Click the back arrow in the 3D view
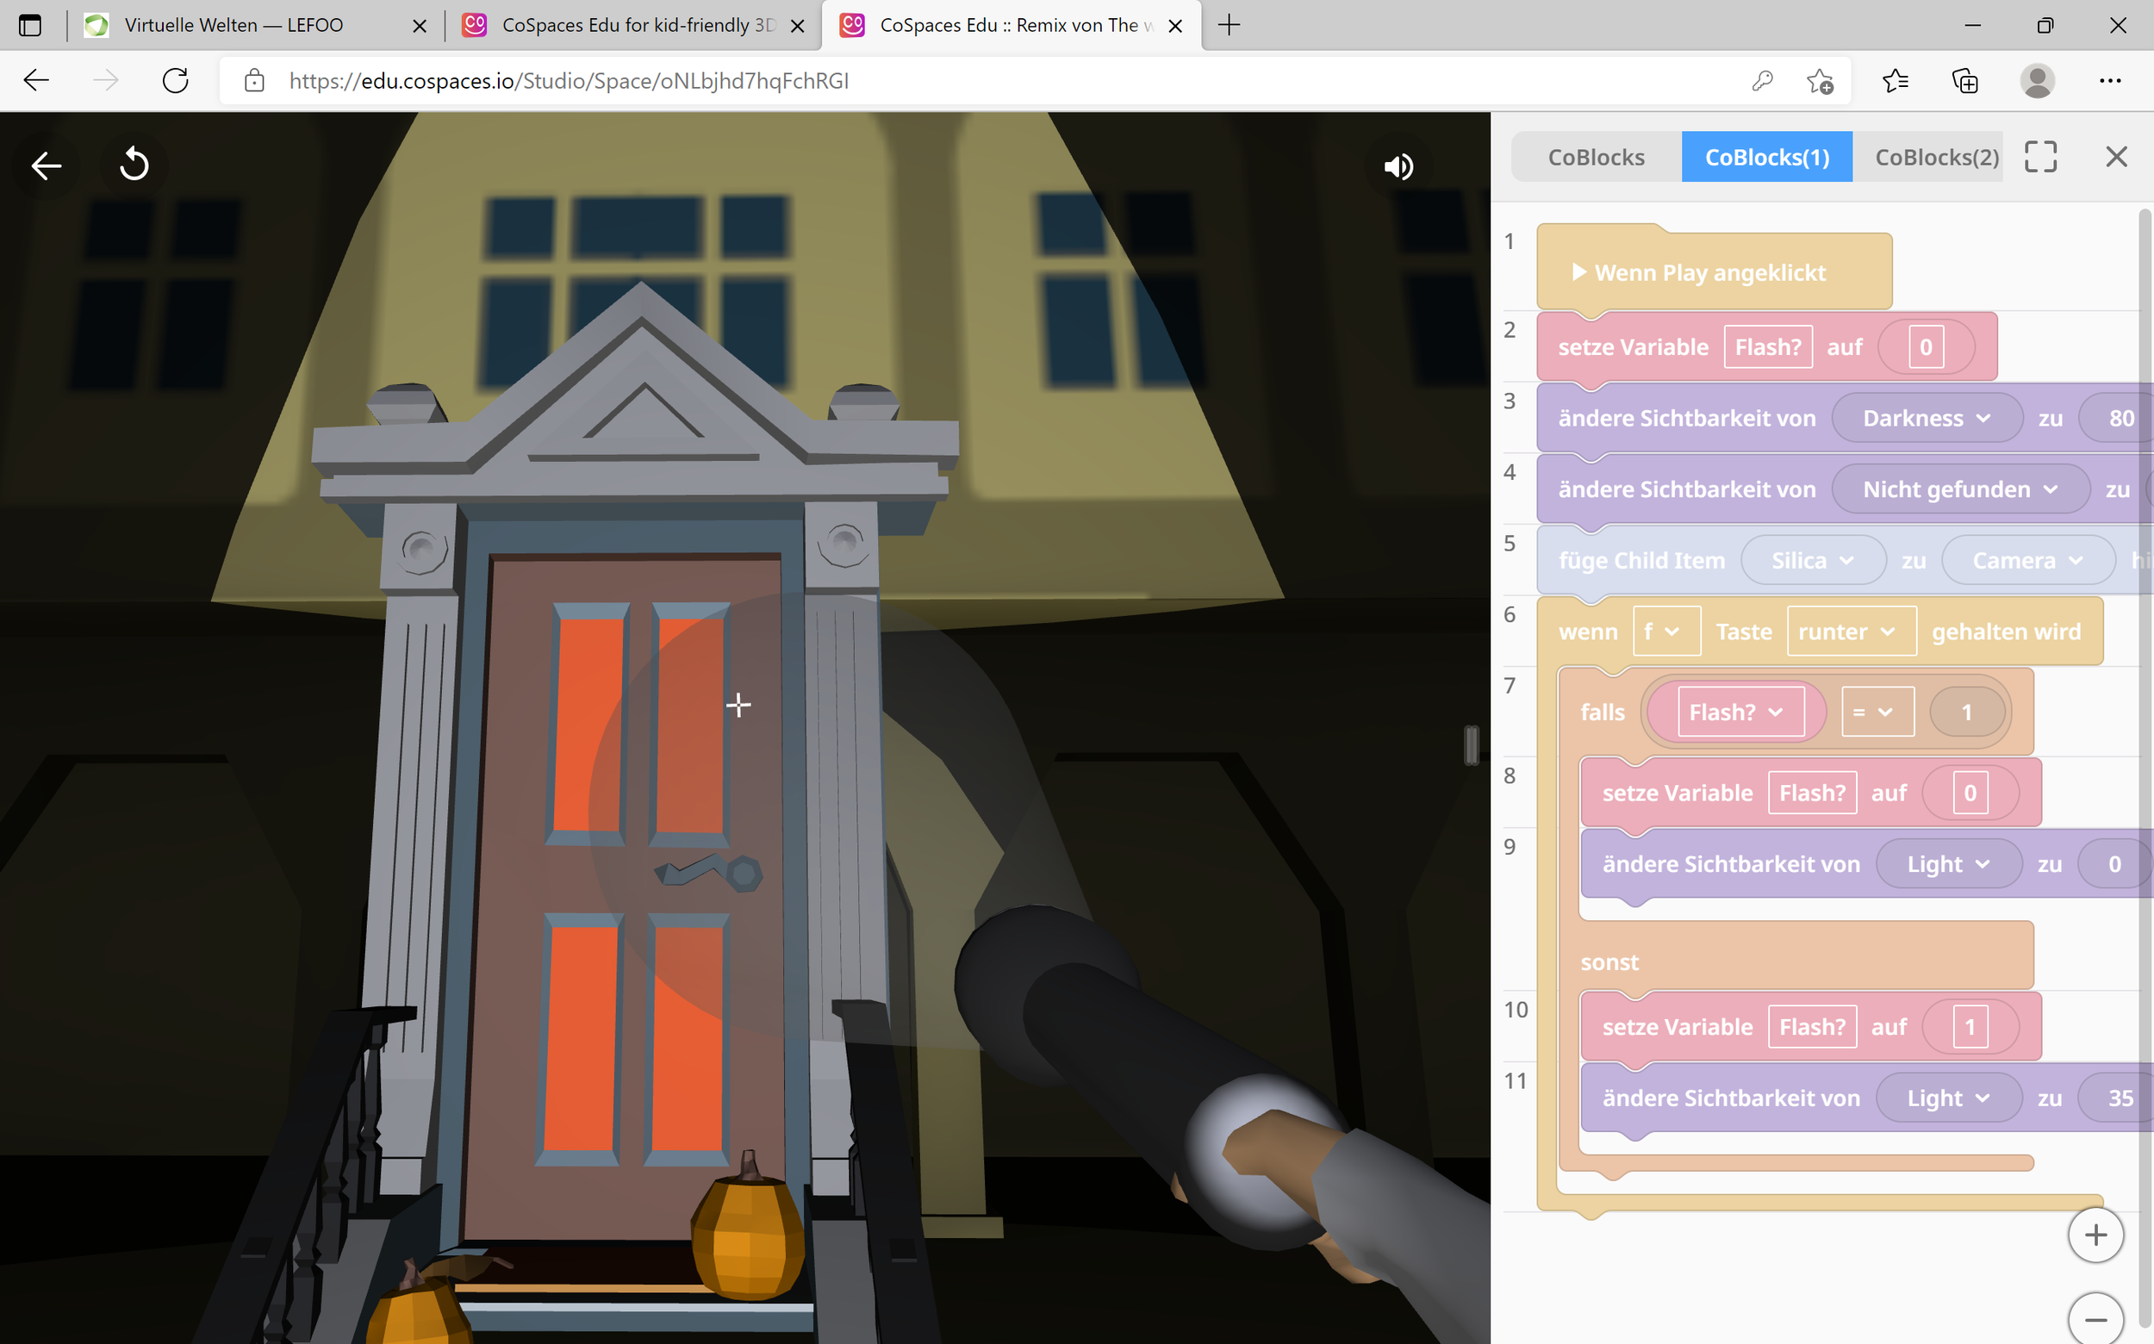Screen dimensions: 2154x1344 tap(47, 165)
